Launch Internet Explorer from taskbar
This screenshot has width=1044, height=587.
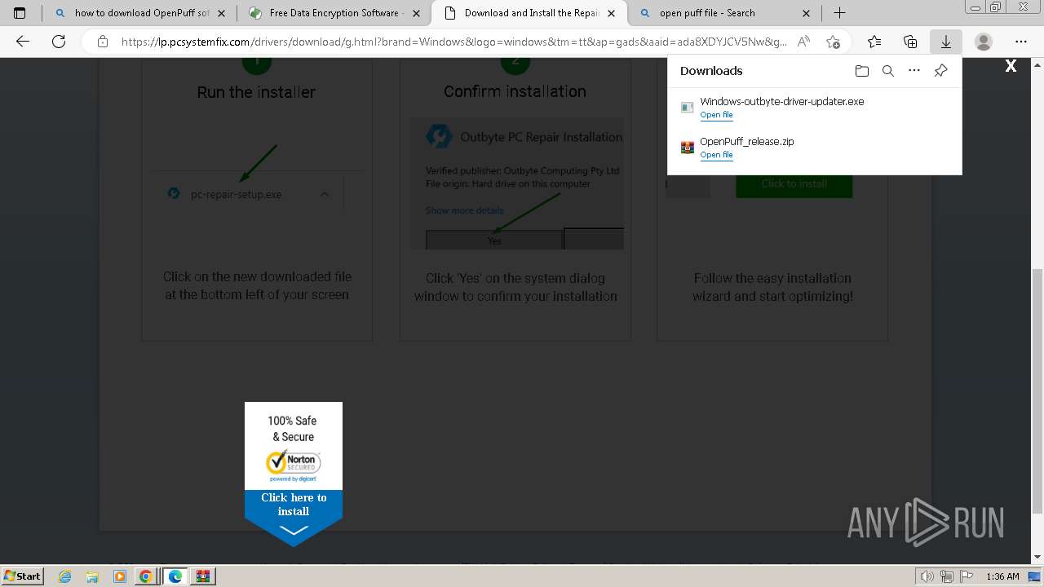click(64, 576)
